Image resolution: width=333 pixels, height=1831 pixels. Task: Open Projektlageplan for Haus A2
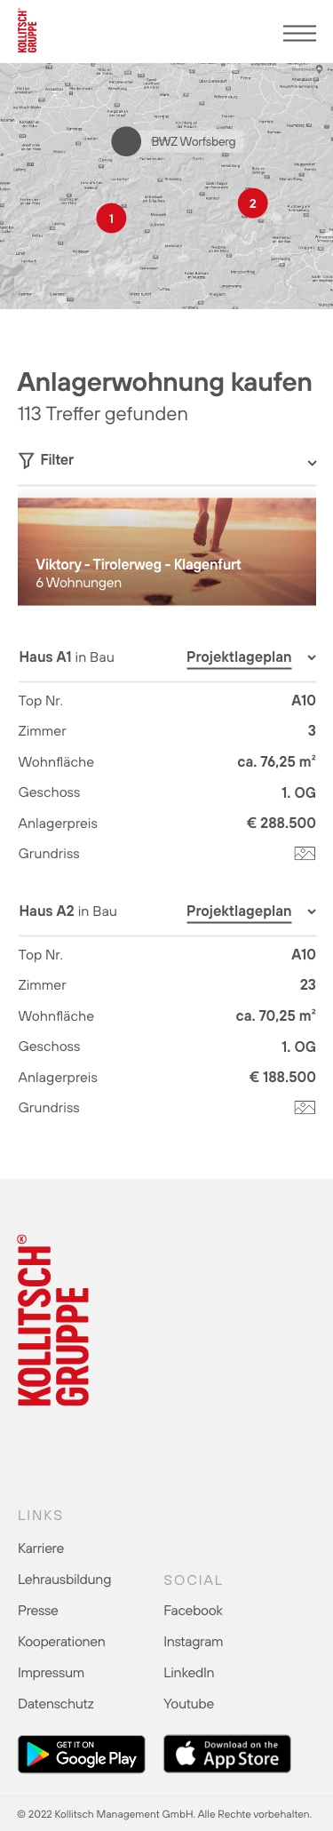tap(239, 912)
